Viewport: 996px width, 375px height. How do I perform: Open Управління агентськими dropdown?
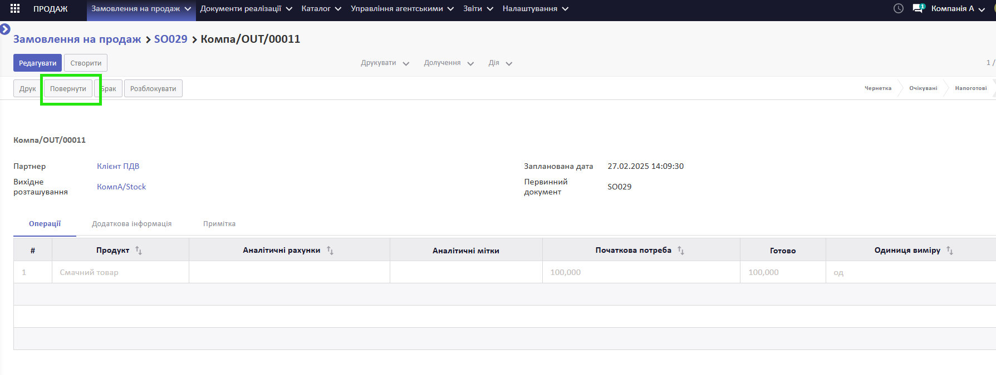402,9
